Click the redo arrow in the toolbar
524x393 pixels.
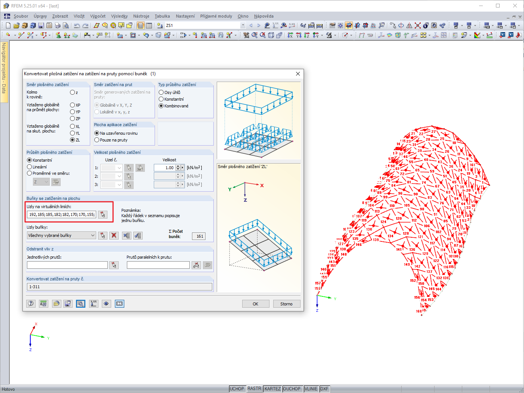[85, 25]
